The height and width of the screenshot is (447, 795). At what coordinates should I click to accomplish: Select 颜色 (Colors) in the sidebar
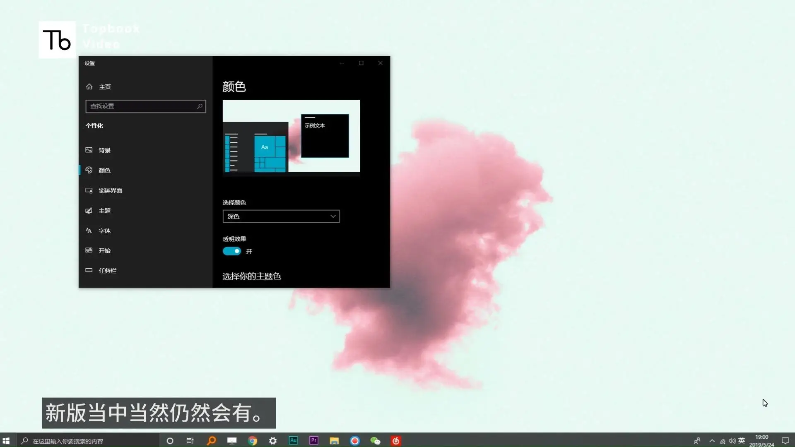coord(104,170)
